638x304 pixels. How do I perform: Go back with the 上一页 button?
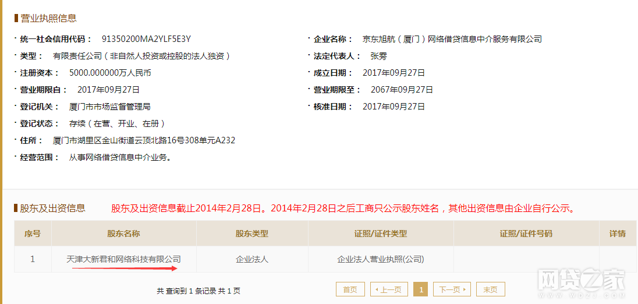pyautogui.click(x=388, y=289)
